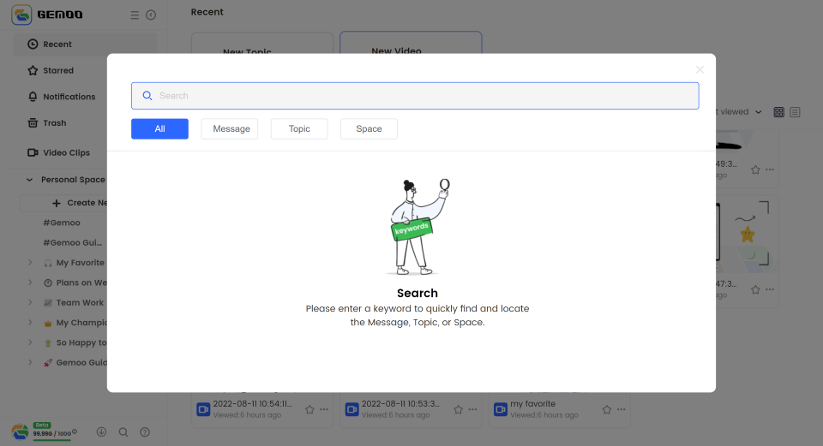The height and width of the screenshot is (446, 823).
Task: Select the Space filter tab
Action: tap(369, 129)
